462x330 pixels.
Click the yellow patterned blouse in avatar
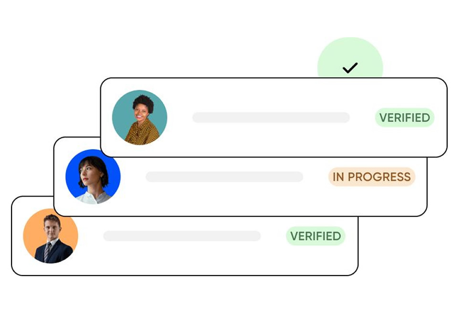(x=143, y=132)
